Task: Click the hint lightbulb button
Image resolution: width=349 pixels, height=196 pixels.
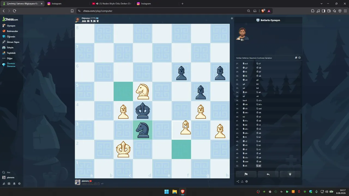Action: [290, 174]
